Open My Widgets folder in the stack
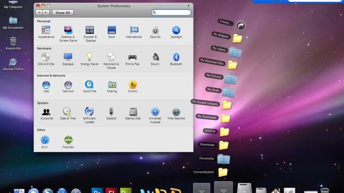The image size is (344, 193). tap(237, 38)
